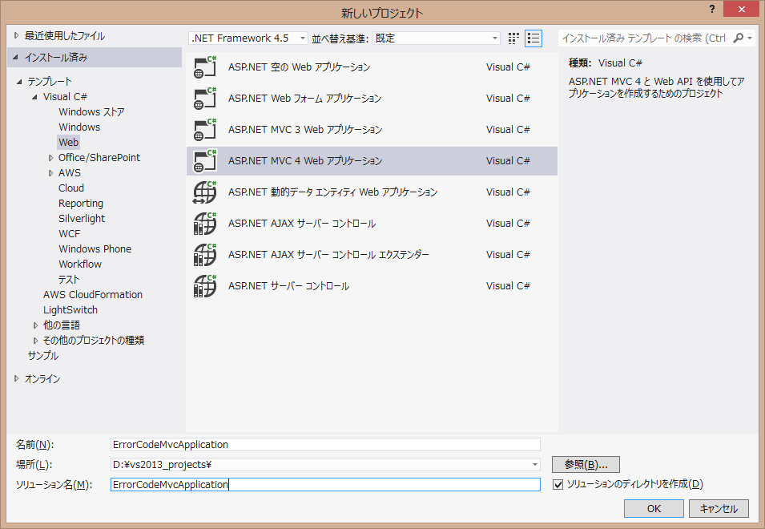Uncheck ソリューションのディレクトリを作成
The width and height of the screenshot is (765, 529).
(x=558, y=484)
